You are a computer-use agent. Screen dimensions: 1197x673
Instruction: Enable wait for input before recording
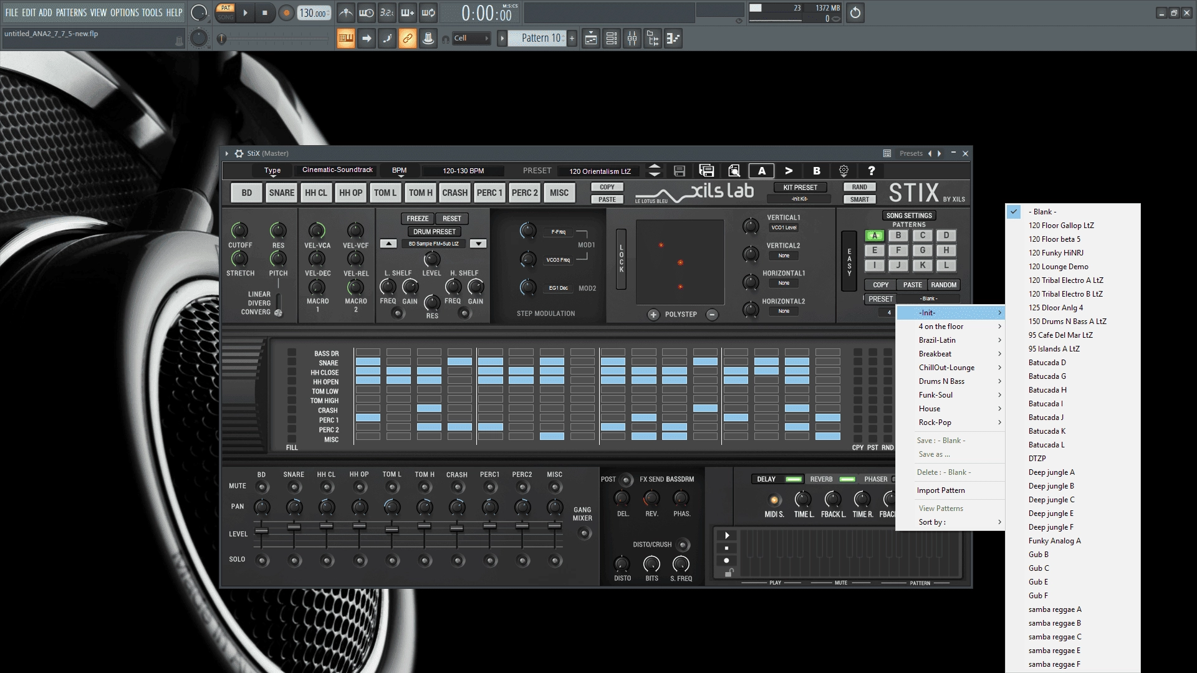point(366,12)
